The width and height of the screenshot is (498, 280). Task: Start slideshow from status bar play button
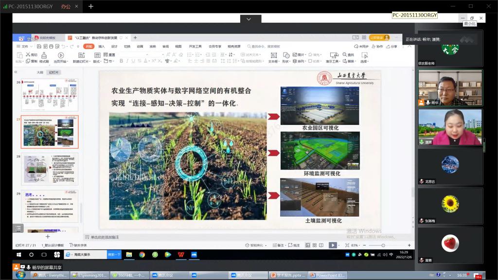click(333, 245)
